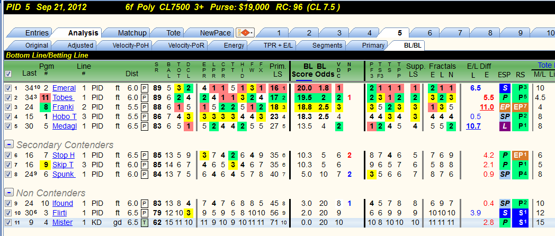This screenshot has width=555, height=236.
Task: Click the orange EP7 RS badge for Franki
Action: (520, 107)
